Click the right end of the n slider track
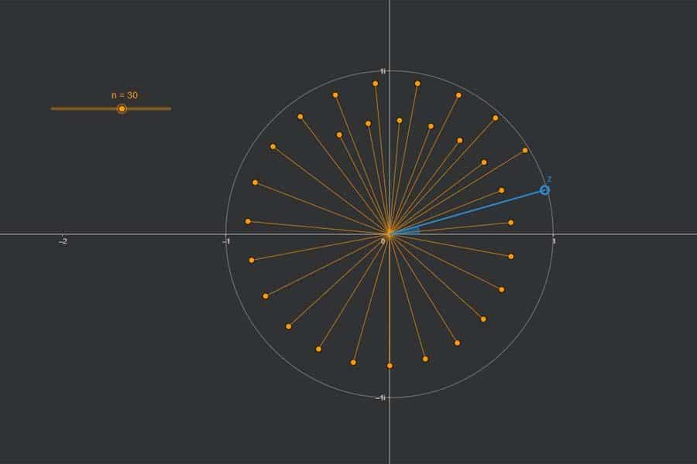 [170, 109]
